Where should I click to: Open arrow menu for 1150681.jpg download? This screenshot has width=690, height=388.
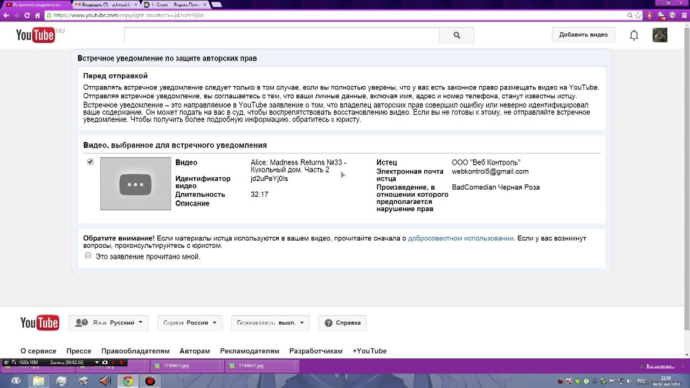(221, 366)
